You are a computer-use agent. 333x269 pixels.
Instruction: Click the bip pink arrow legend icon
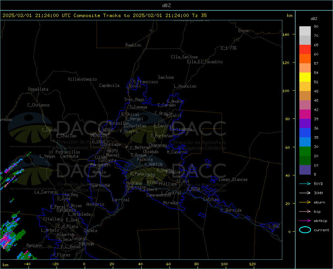305,212
